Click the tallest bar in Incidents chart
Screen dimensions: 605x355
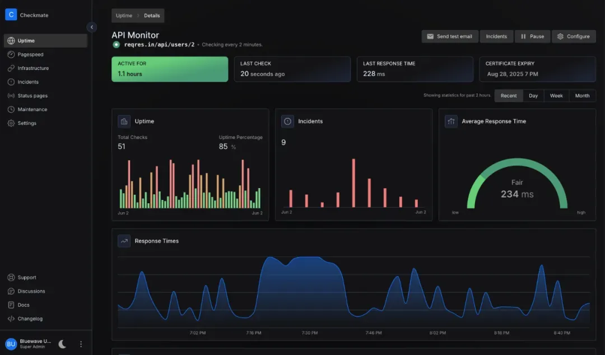[353, 183]
